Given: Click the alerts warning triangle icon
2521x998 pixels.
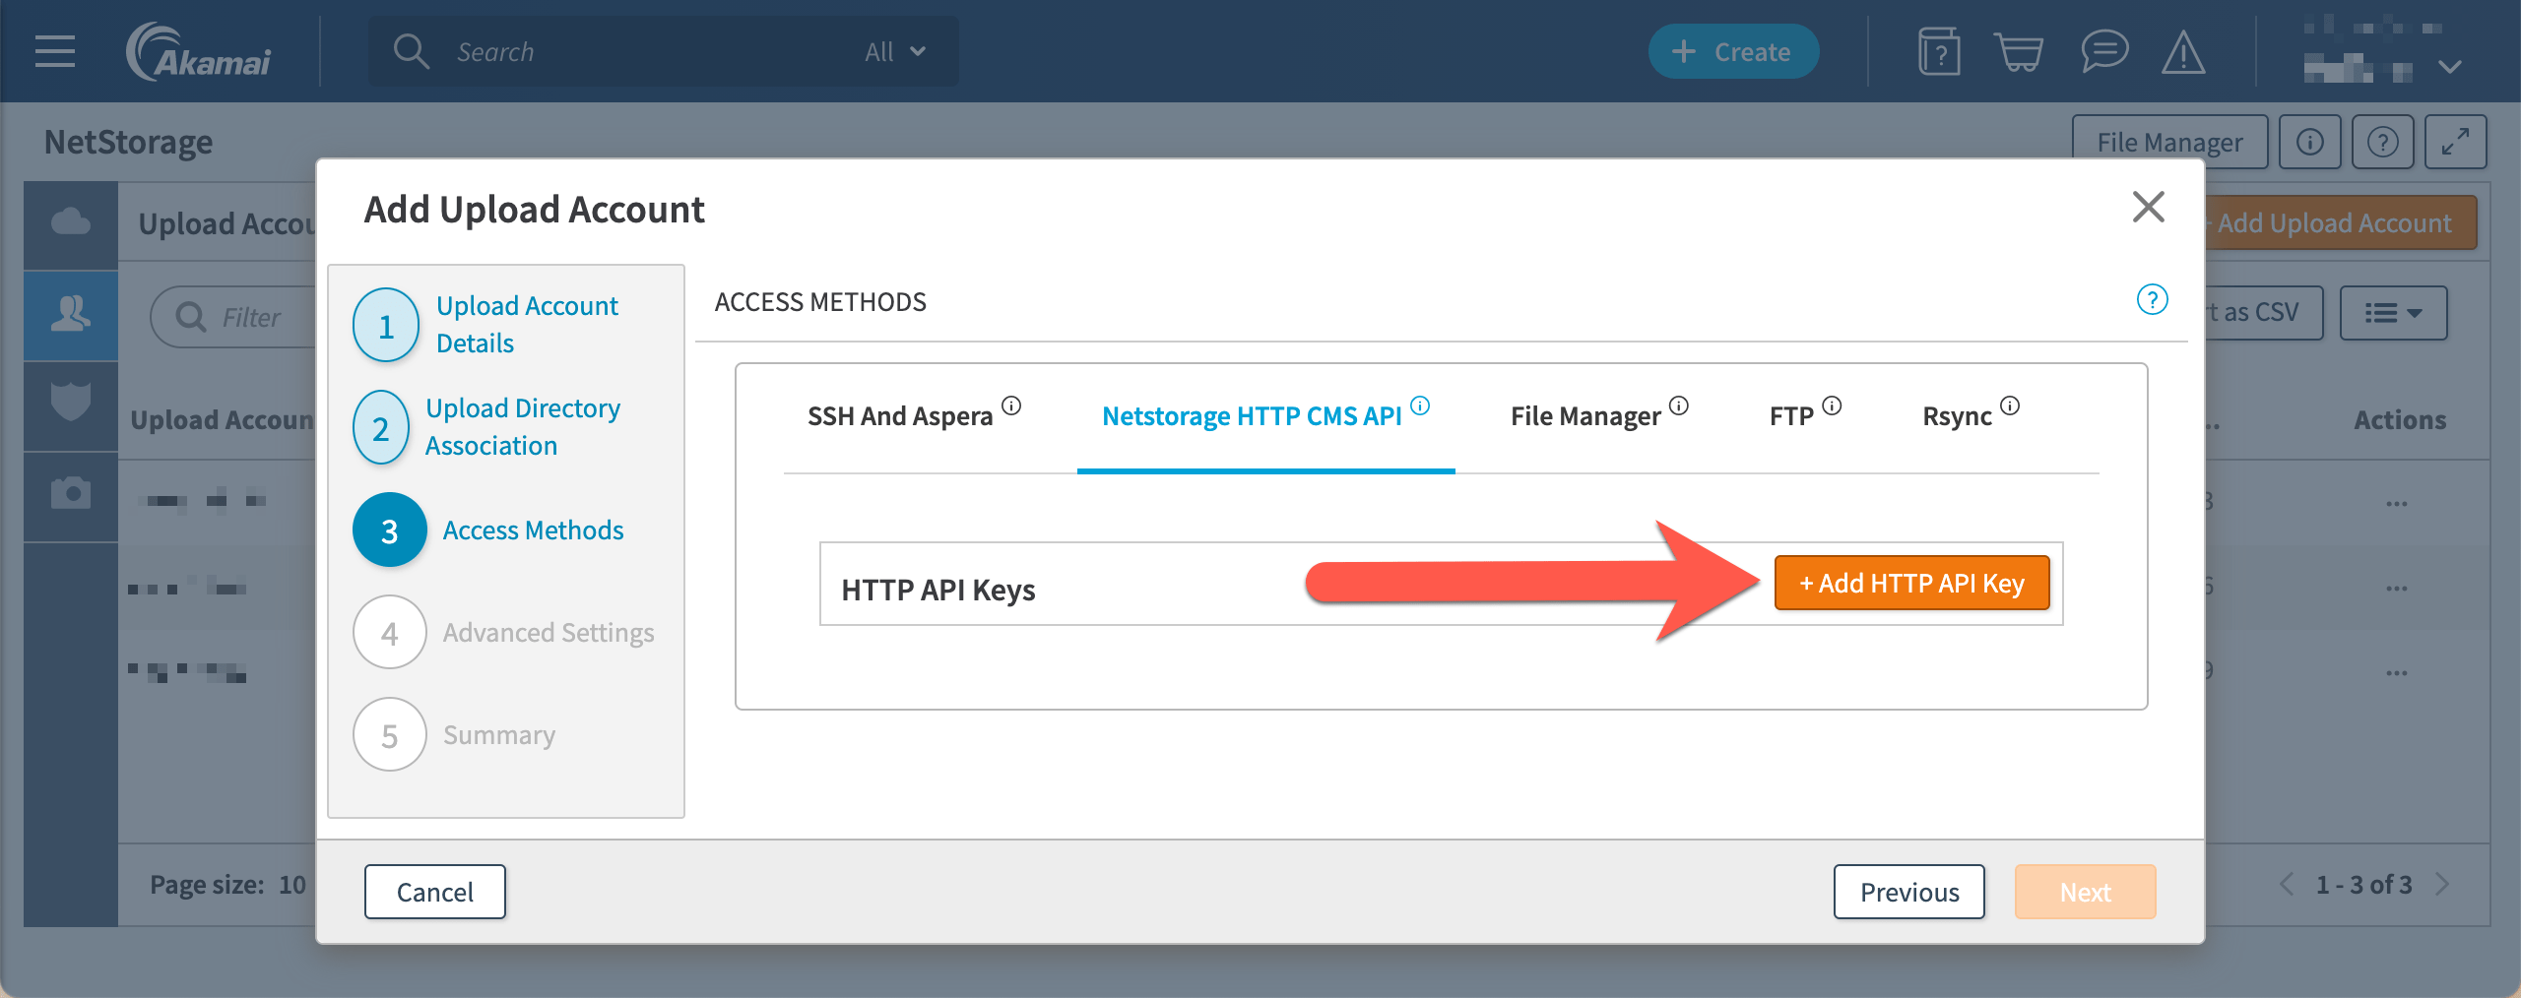Looking at the screenshot, I should point(2182,51).
